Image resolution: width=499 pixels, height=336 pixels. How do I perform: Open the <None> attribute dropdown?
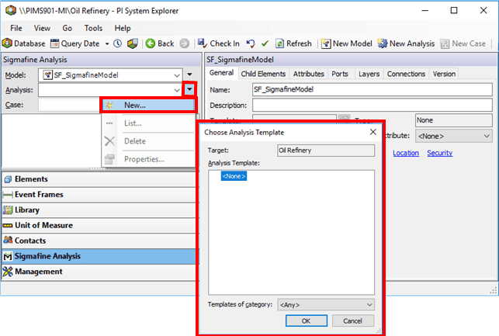coord(453,136)
